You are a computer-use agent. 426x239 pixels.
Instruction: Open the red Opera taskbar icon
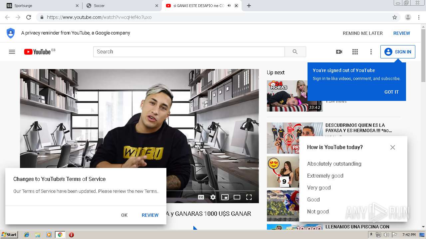coord(71,235)
